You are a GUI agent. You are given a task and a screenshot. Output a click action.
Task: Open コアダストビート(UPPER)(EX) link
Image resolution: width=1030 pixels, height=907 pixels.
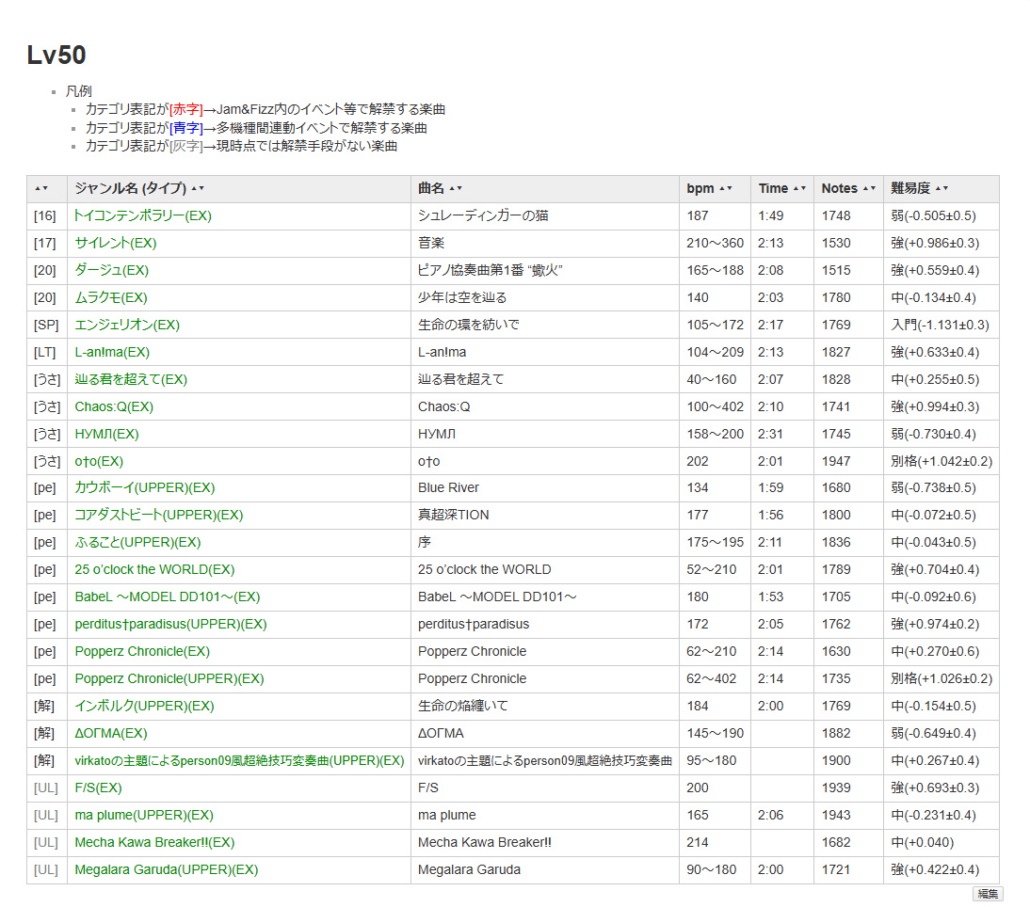pos(158,516)
